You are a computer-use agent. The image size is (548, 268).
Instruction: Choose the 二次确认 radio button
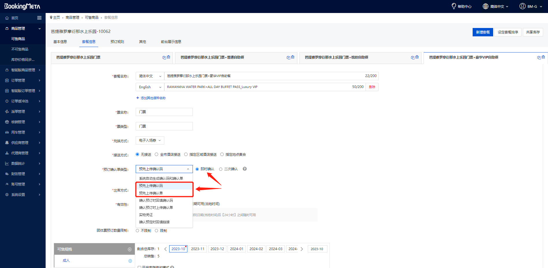[x=221, y=169]
